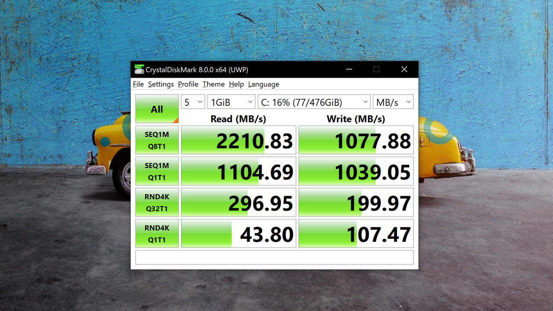Close the CrystalDiskMark window
This screenshot has width=553, height=311.
pyautogui.click(x=404, y=69)
